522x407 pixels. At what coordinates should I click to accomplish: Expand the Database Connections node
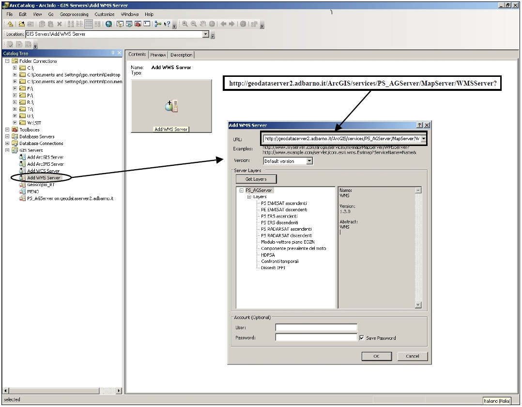click(x=7, y=144)
